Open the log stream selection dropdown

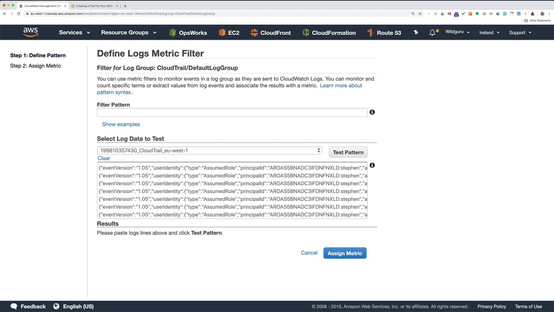[x=209, y=150]
